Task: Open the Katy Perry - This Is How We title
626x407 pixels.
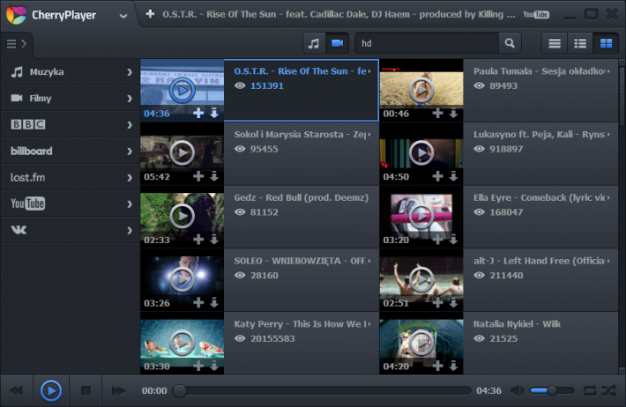Action: click(x=301, y=324)
